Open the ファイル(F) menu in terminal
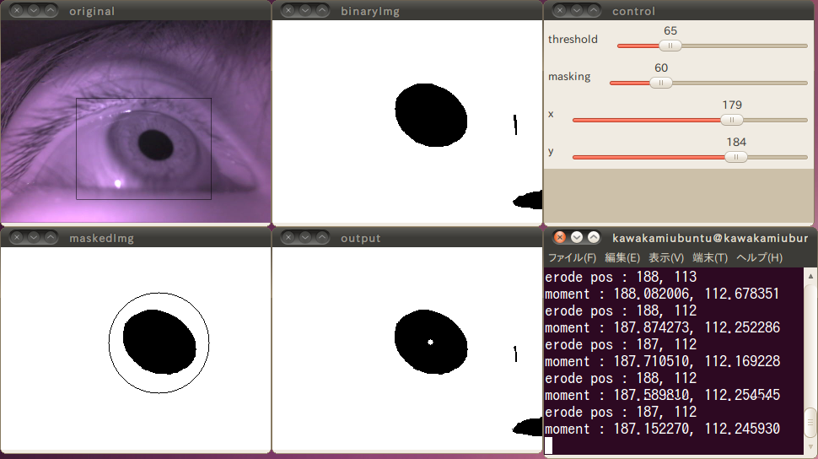 [572, 257]
